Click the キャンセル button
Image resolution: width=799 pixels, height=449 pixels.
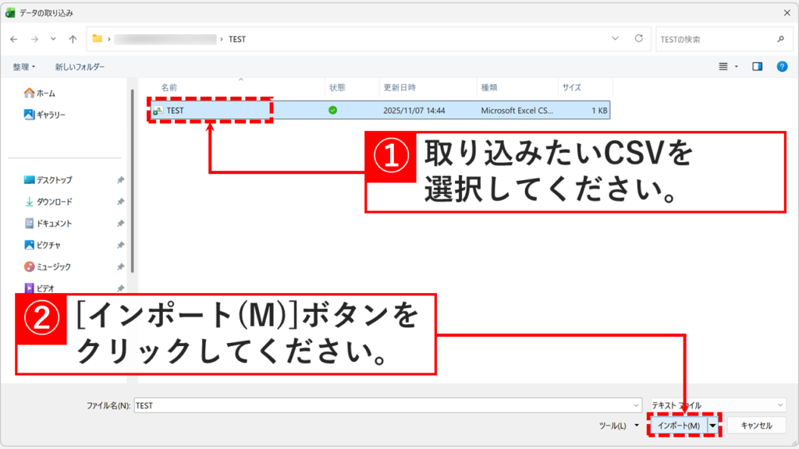click(x=757, y=425)
